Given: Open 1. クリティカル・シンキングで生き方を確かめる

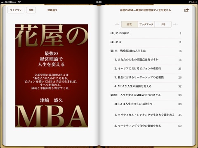Looking at the screenshot, I should coord(146,115).
